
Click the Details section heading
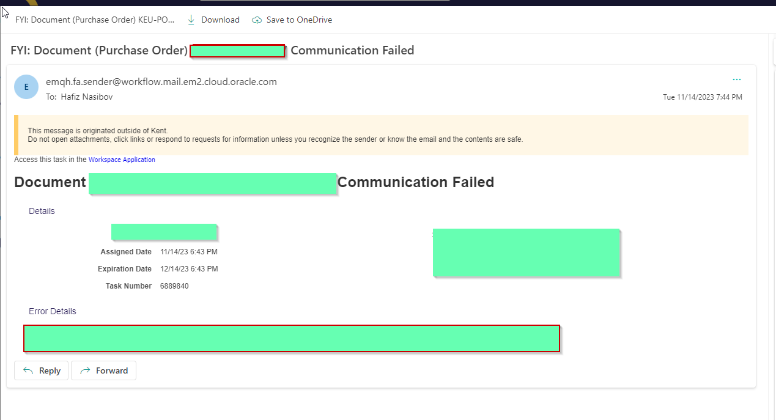point(41,210)
